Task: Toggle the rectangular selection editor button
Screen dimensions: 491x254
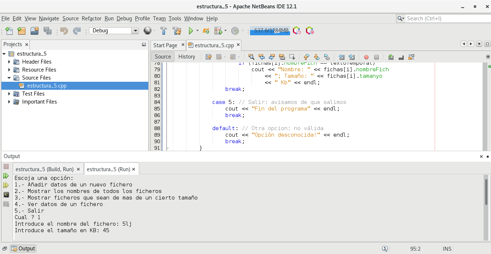Action: click(292, 57)
